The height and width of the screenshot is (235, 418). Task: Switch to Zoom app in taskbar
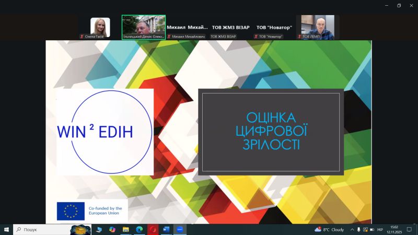(x=180, y=229)
